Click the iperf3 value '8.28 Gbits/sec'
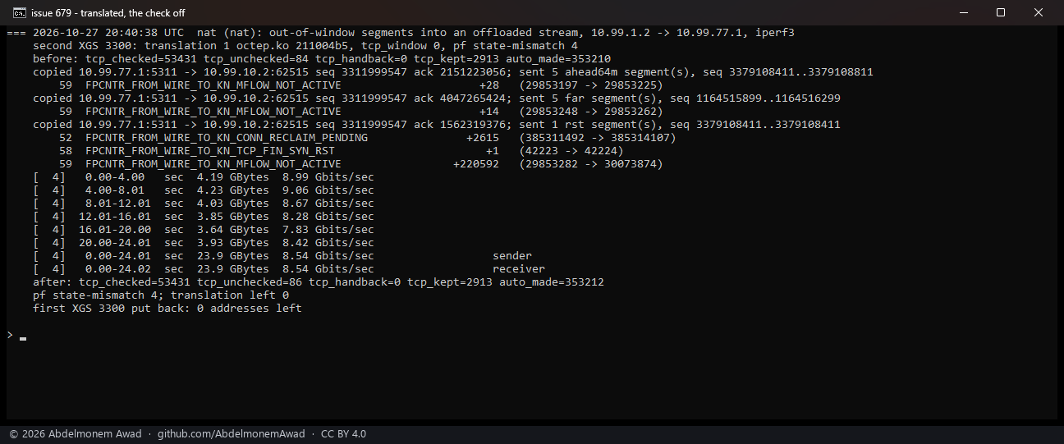Viewport: 1064px width, 444px height. tap(328, 217)
